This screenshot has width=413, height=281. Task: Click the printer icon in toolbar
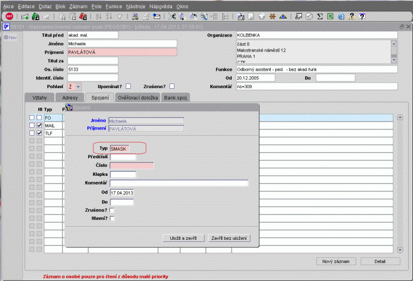(x=135, y=16)
